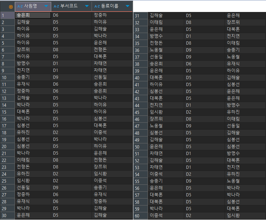Click the 송종기 cell in row 10
266x220 pixels.
pyautogui.click(x=33, y=77)
